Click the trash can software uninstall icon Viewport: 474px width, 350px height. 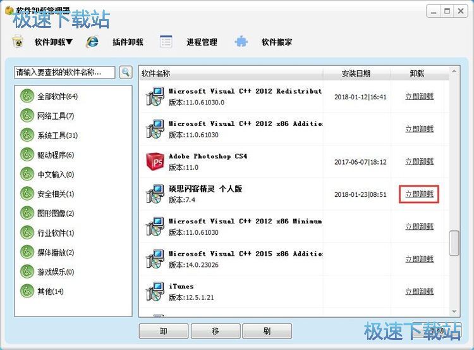pyautogui.click(x=18, y=42)
